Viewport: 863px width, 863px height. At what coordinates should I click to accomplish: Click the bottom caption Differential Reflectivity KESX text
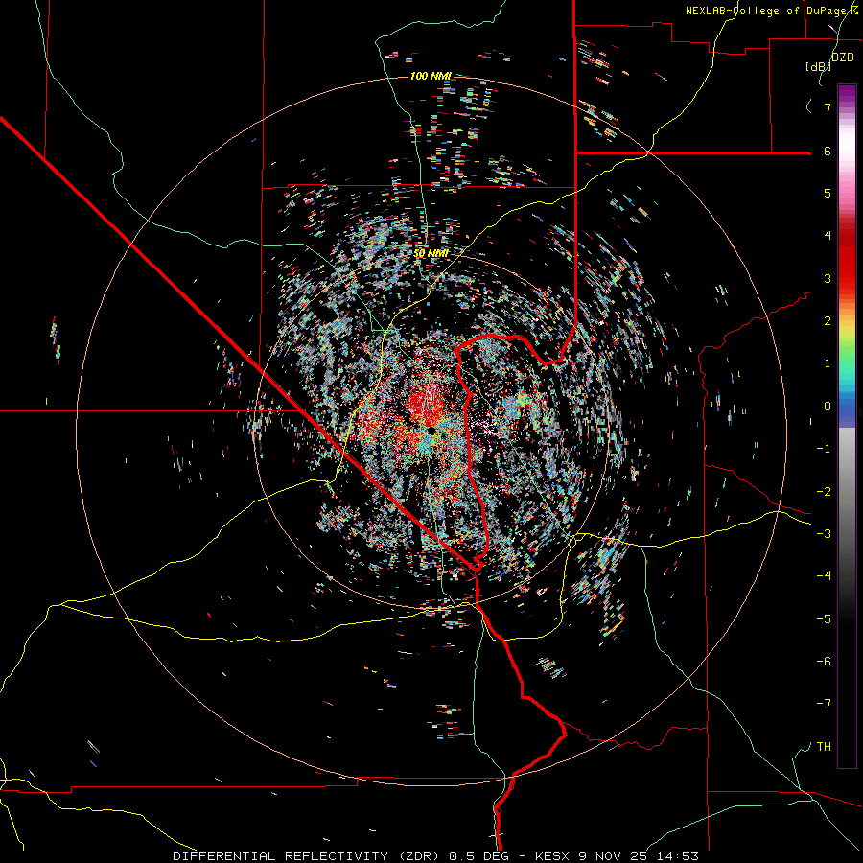[435, 856]
